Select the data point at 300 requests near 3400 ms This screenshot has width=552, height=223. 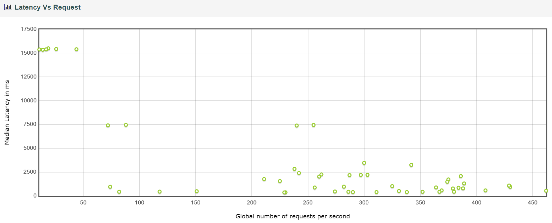tap(364, 163)
